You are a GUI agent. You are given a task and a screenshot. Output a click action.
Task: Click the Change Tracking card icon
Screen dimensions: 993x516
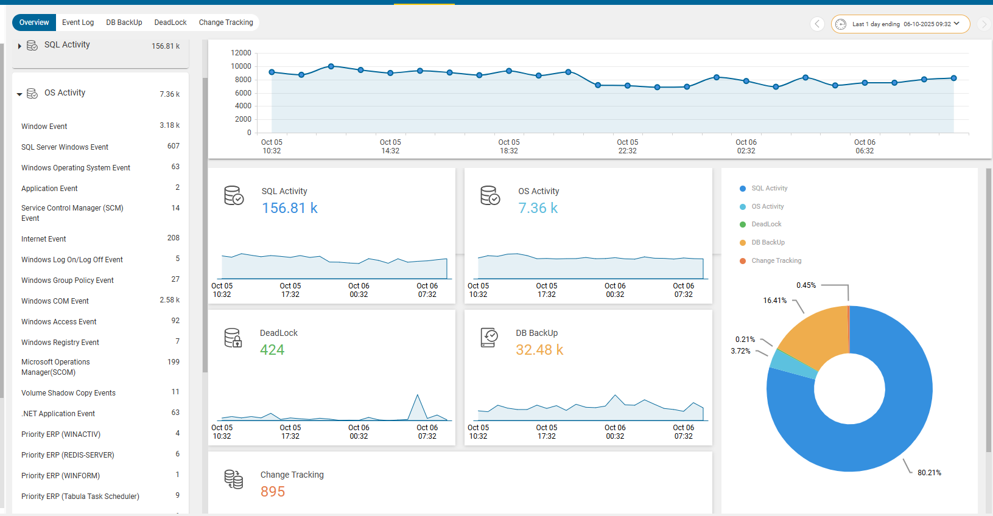point(234,479)
